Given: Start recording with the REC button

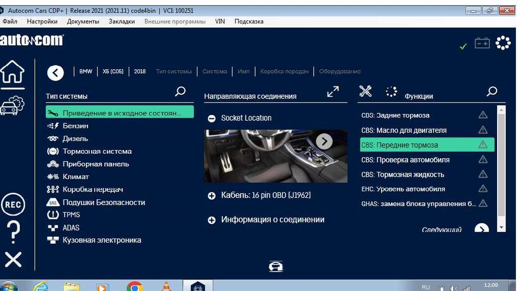Looking at the screenshot, I should (x=14, y=205).
